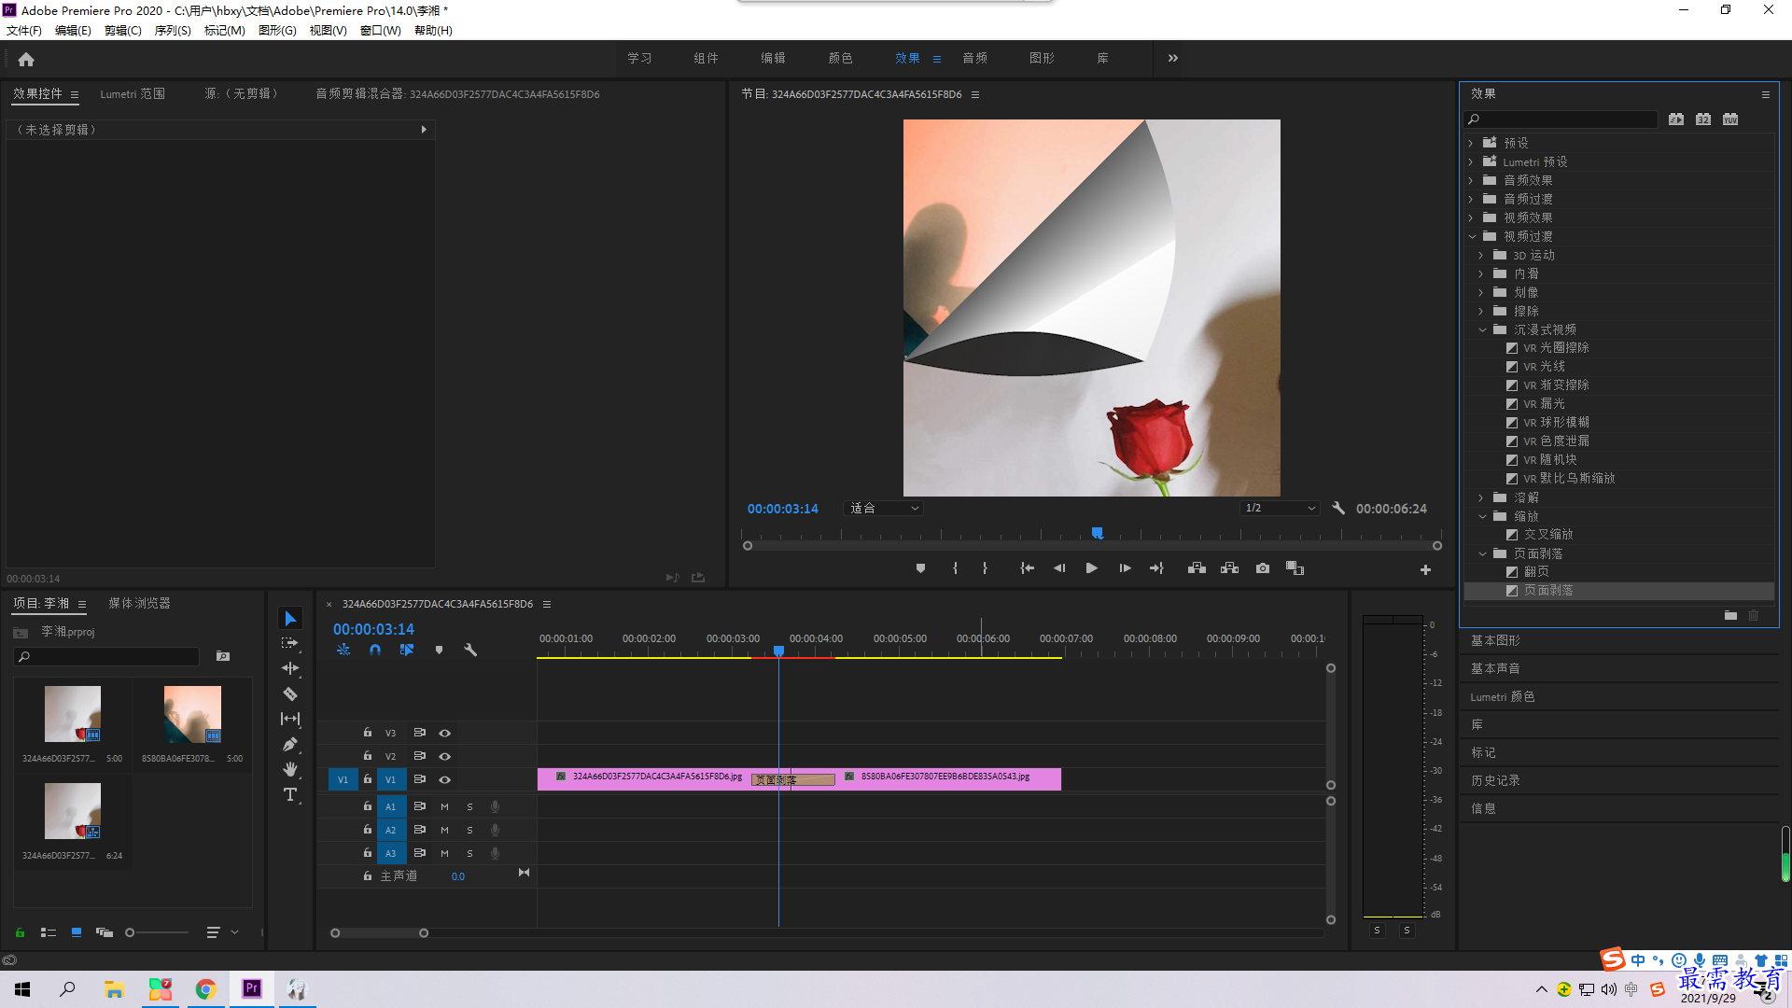Go to Out point
The image size is (1792, 1008).
[1157, 568]
